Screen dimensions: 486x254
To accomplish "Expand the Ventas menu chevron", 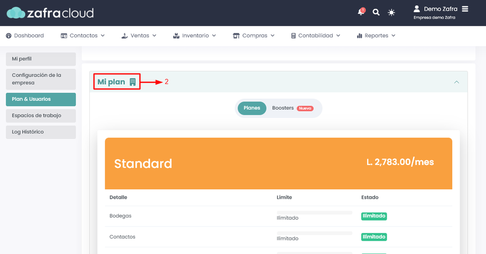I will (x=154, y=36).
